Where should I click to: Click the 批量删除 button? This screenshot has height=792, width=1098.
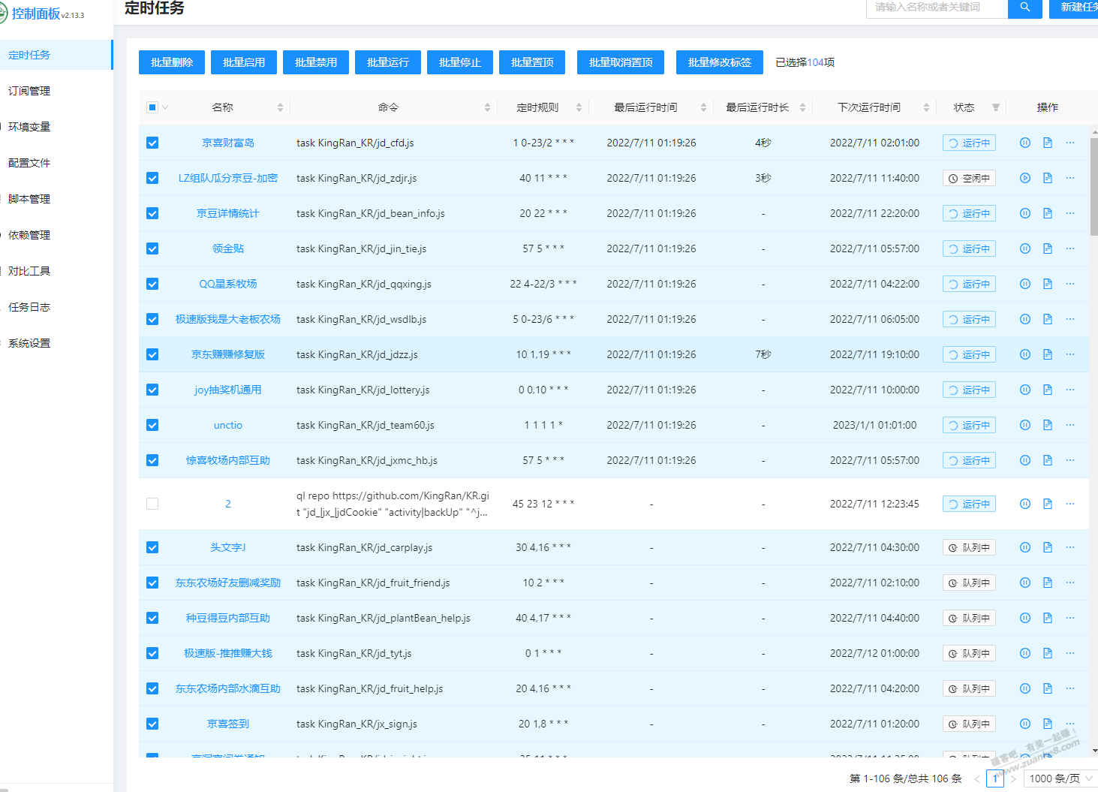(172, 62)
